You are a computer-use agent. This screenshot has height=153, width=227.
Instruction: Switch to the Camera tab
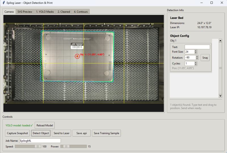pyautogui.click(x=9, y=12)
